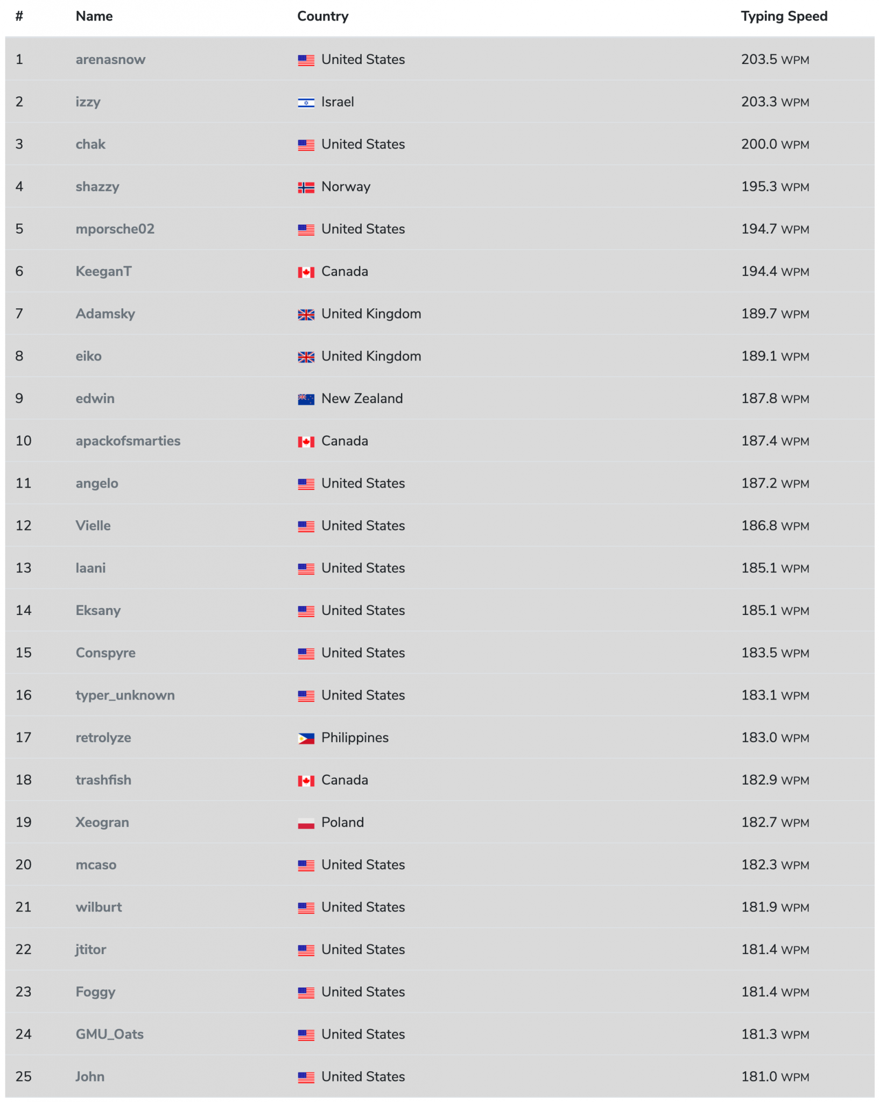Open the profile of arenasnow
Screen dimensions: 879x1102
110,60
